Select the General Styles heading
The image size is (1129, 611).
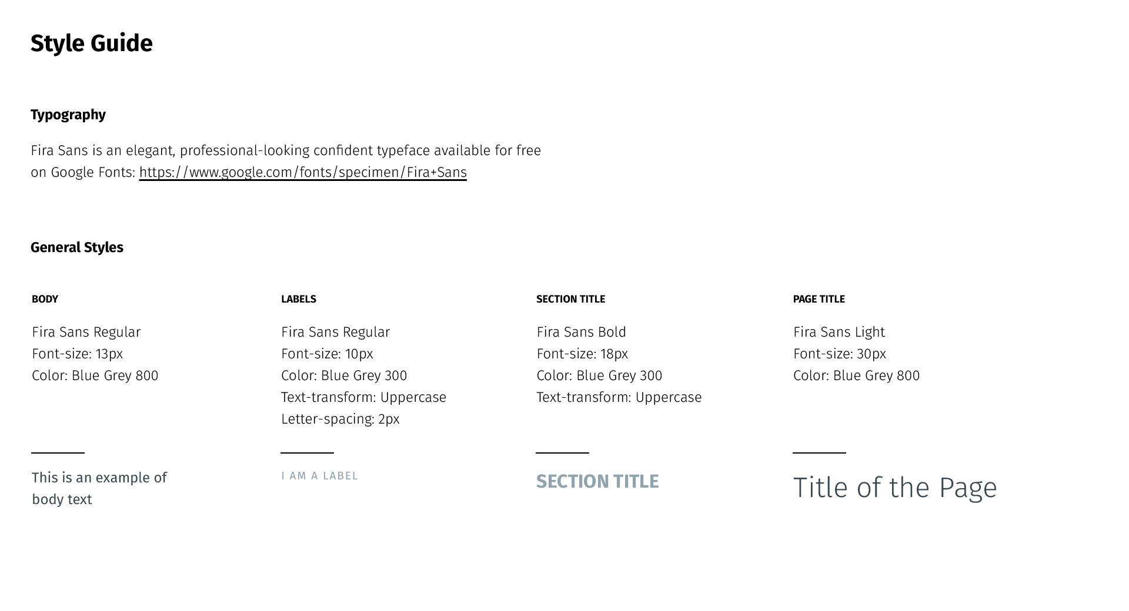click(77, 247)
